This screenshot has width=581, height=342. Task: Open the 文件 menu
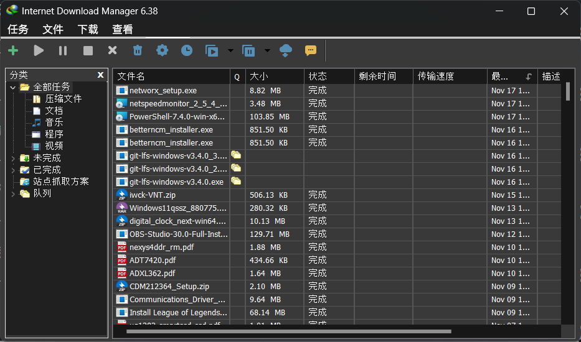[x=52, y=29]
